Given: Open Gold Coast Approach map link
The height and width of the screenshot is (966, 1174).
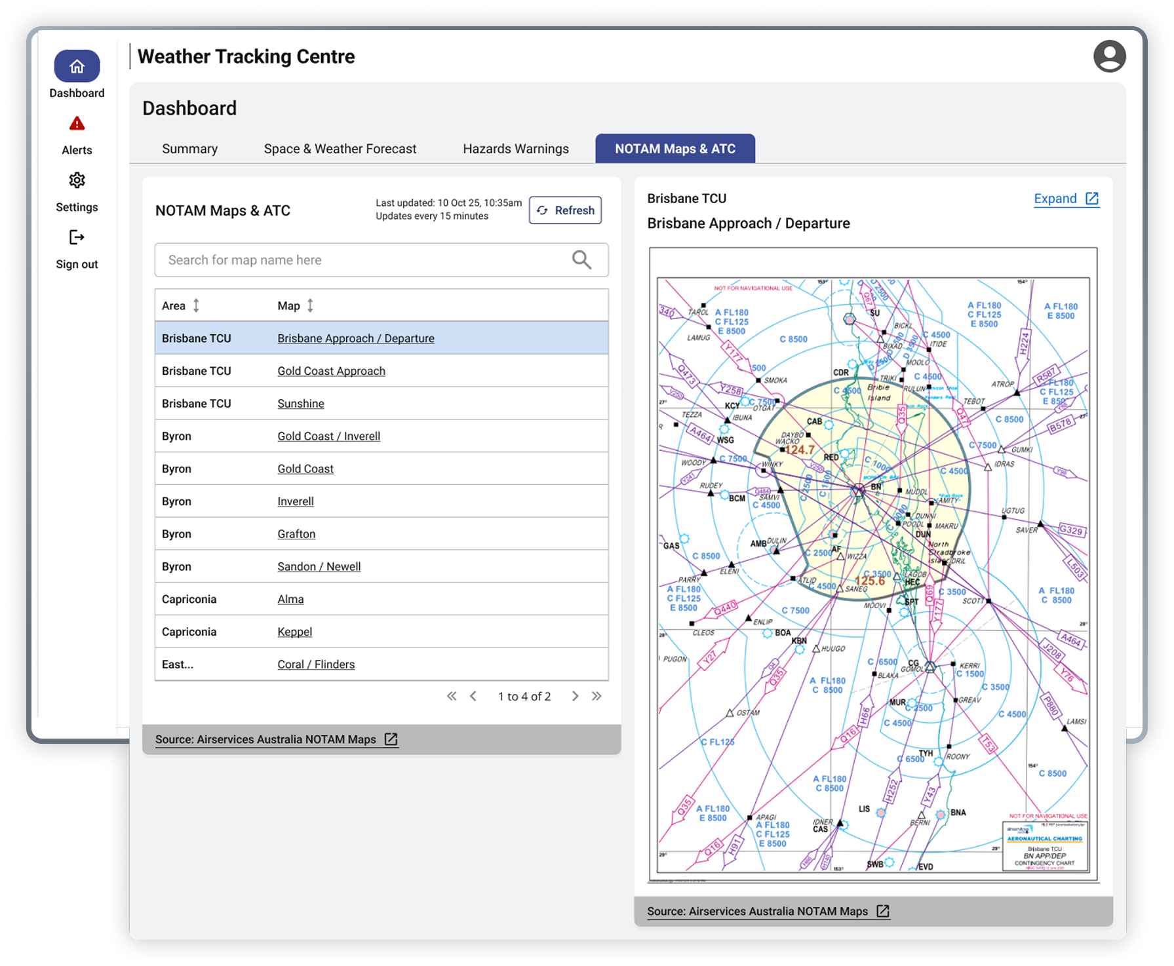Looking at the screenshot, I should point(331,371).
